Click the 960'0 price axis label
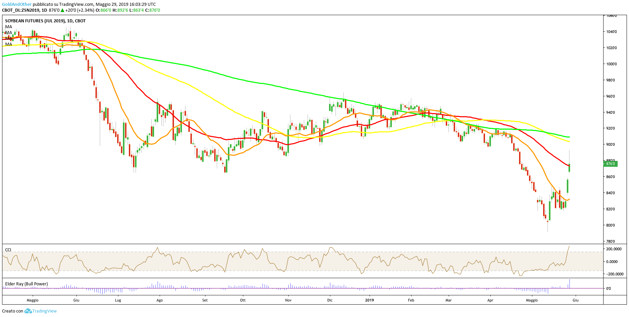 [x=611, y=97]
